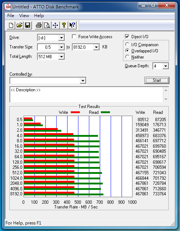Expand the Controlled by dropdown
The image size is (180, 231).
(83, 81)
